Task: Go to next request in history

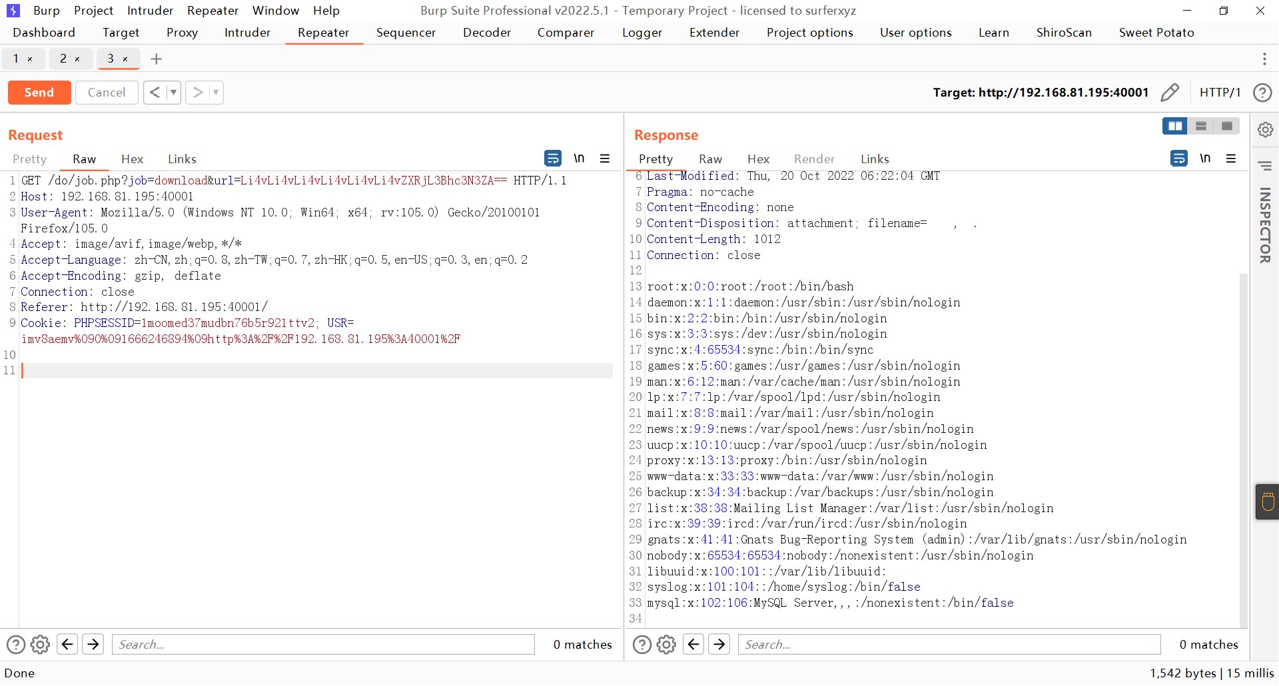Action: tap(197, 93)
